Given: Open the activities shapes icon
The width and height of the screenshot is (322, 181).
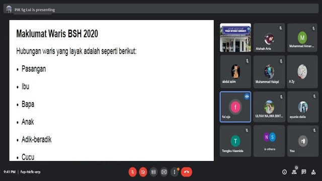Looking at the screenshot, I should tap(313, 172).
